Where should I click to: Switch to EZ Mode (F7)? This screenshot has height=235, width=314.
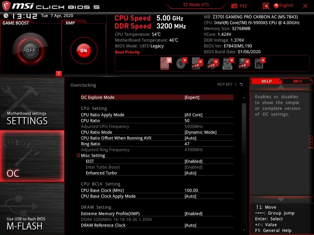[196, 5]
